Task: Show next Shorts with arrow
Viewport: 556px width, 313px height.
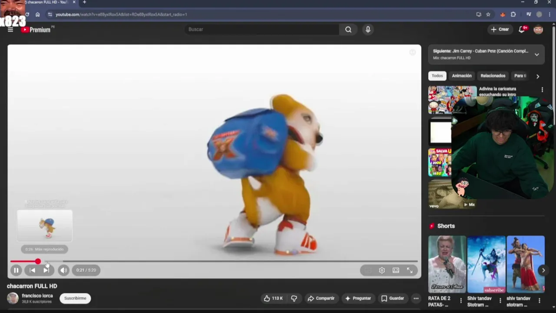Action: 543,270
